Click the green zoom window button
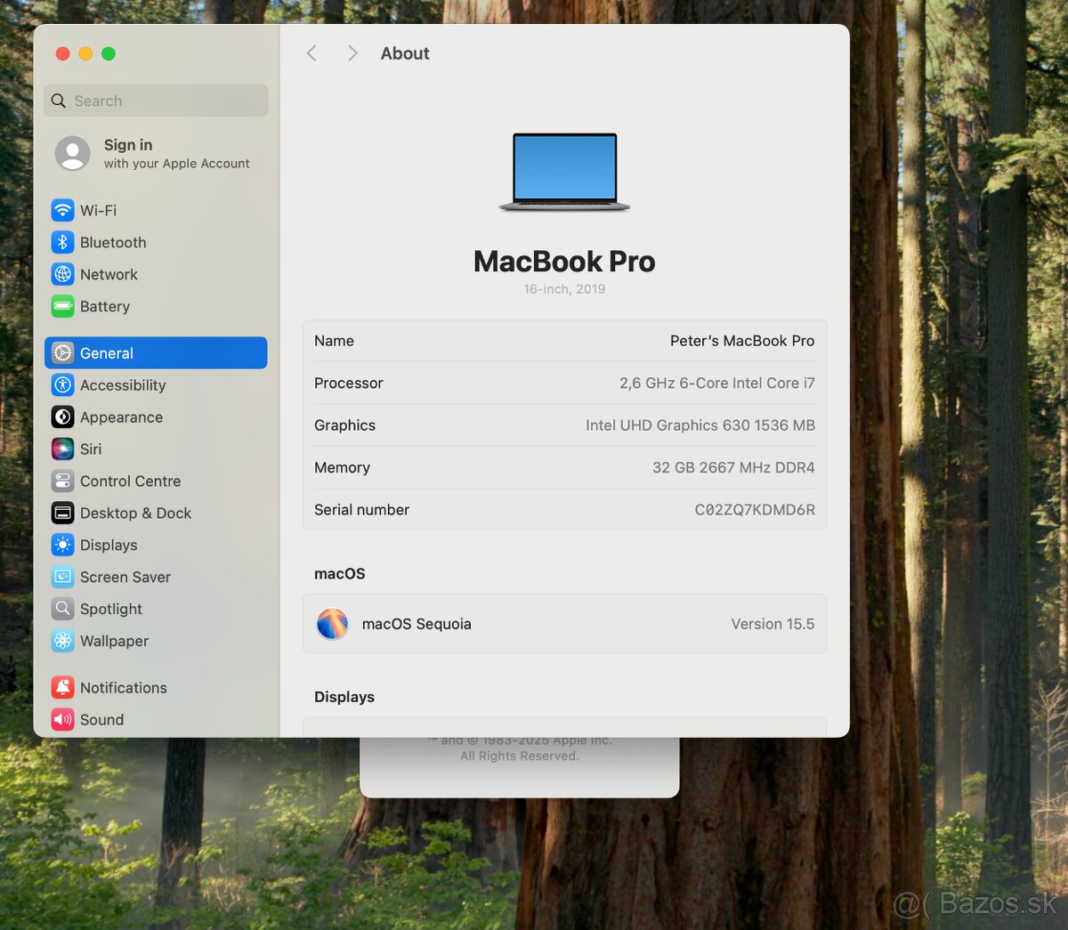The width and height of the screenshot is (1068, 930). [x=109, y=53]
